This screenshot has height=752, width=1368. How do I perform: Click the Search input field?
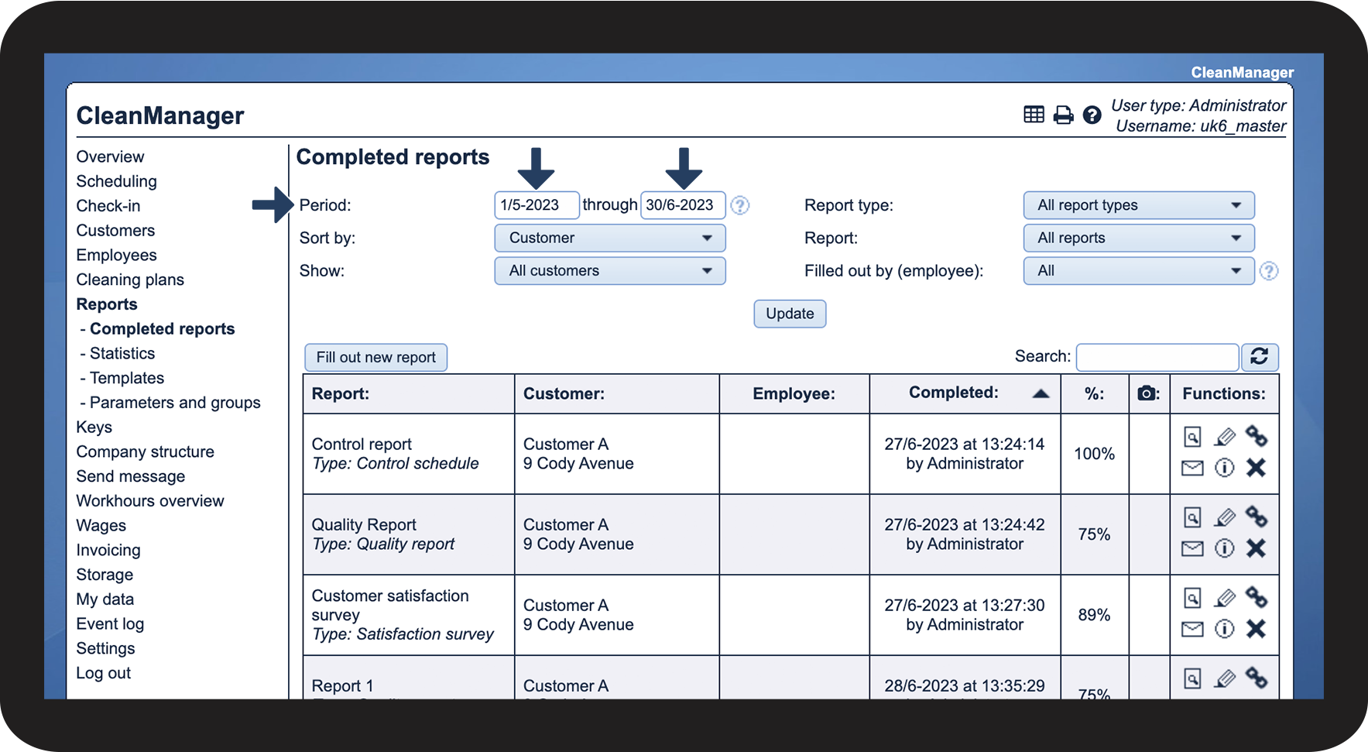(x=1157, y=357)
